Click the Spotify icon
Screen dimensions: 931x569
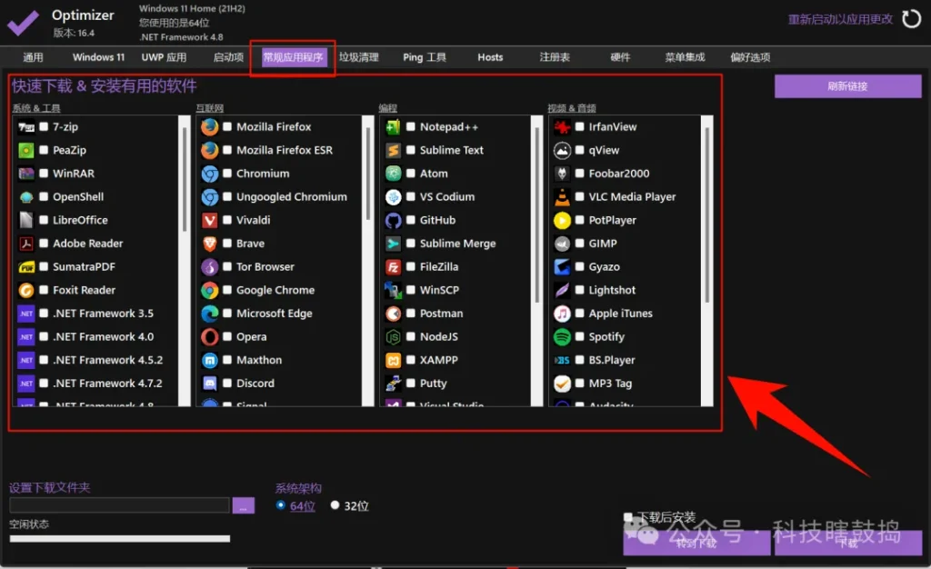(x=562, y=337)
